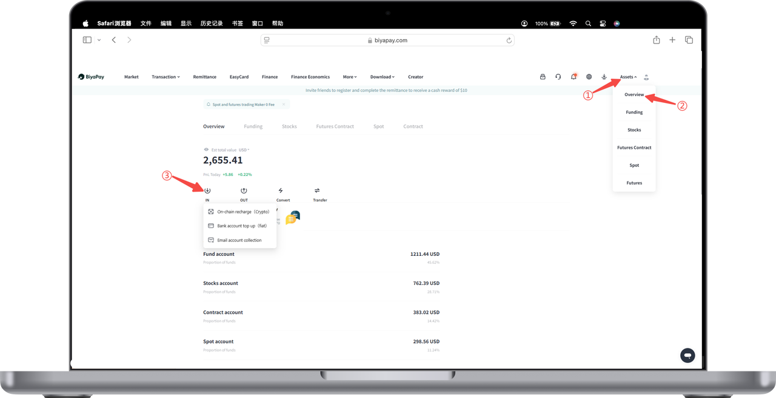Open the notification bell in the navbar
This screenshot has width=776, height=398.
click(574, 77)
